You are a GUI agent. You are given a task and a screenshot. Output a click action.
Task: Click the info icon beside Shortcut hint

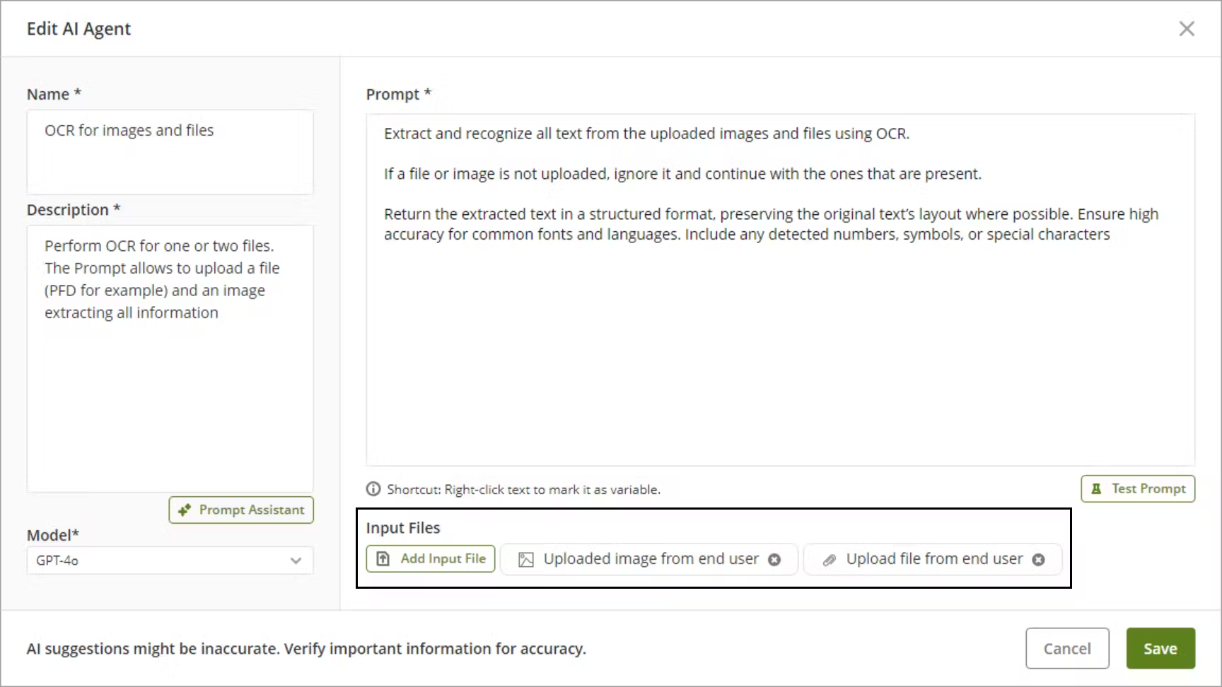click(373, 489)
